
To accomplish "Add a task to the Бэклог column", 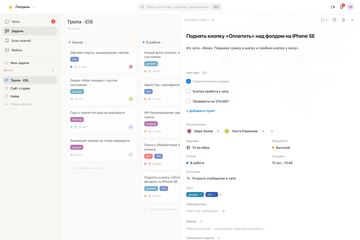I will point(102,168).
